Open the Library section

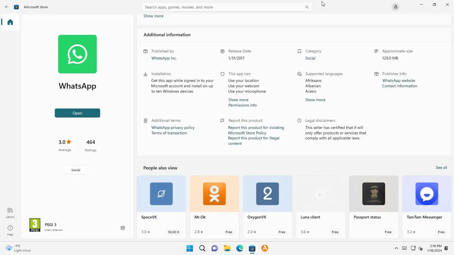tap(10, 213)
